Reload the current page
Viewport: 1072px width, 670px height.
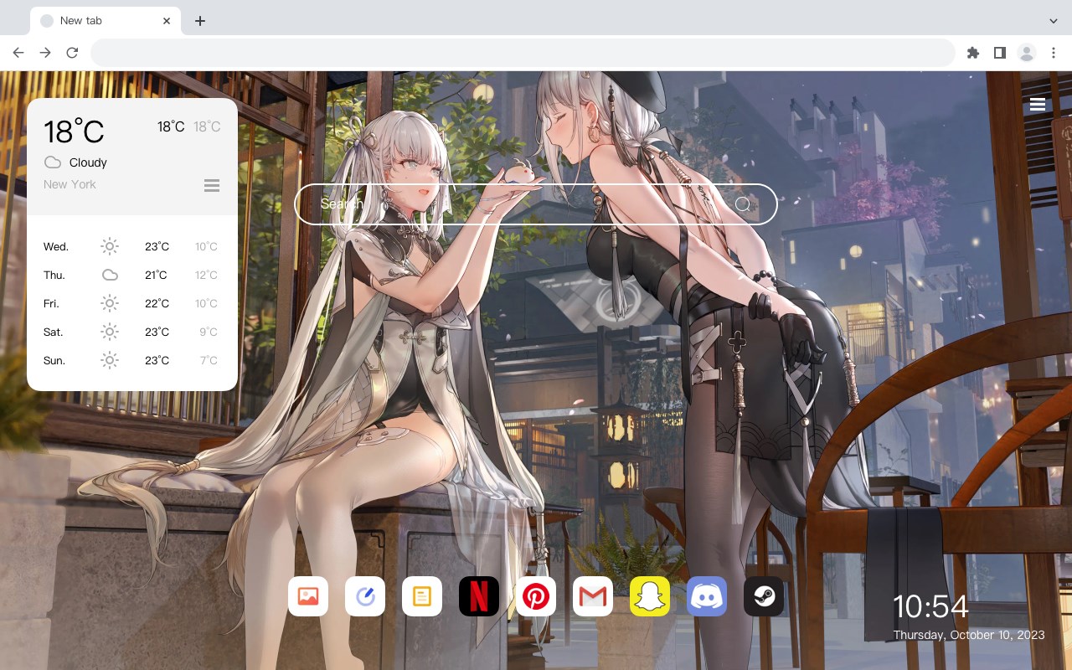point(72,53)
